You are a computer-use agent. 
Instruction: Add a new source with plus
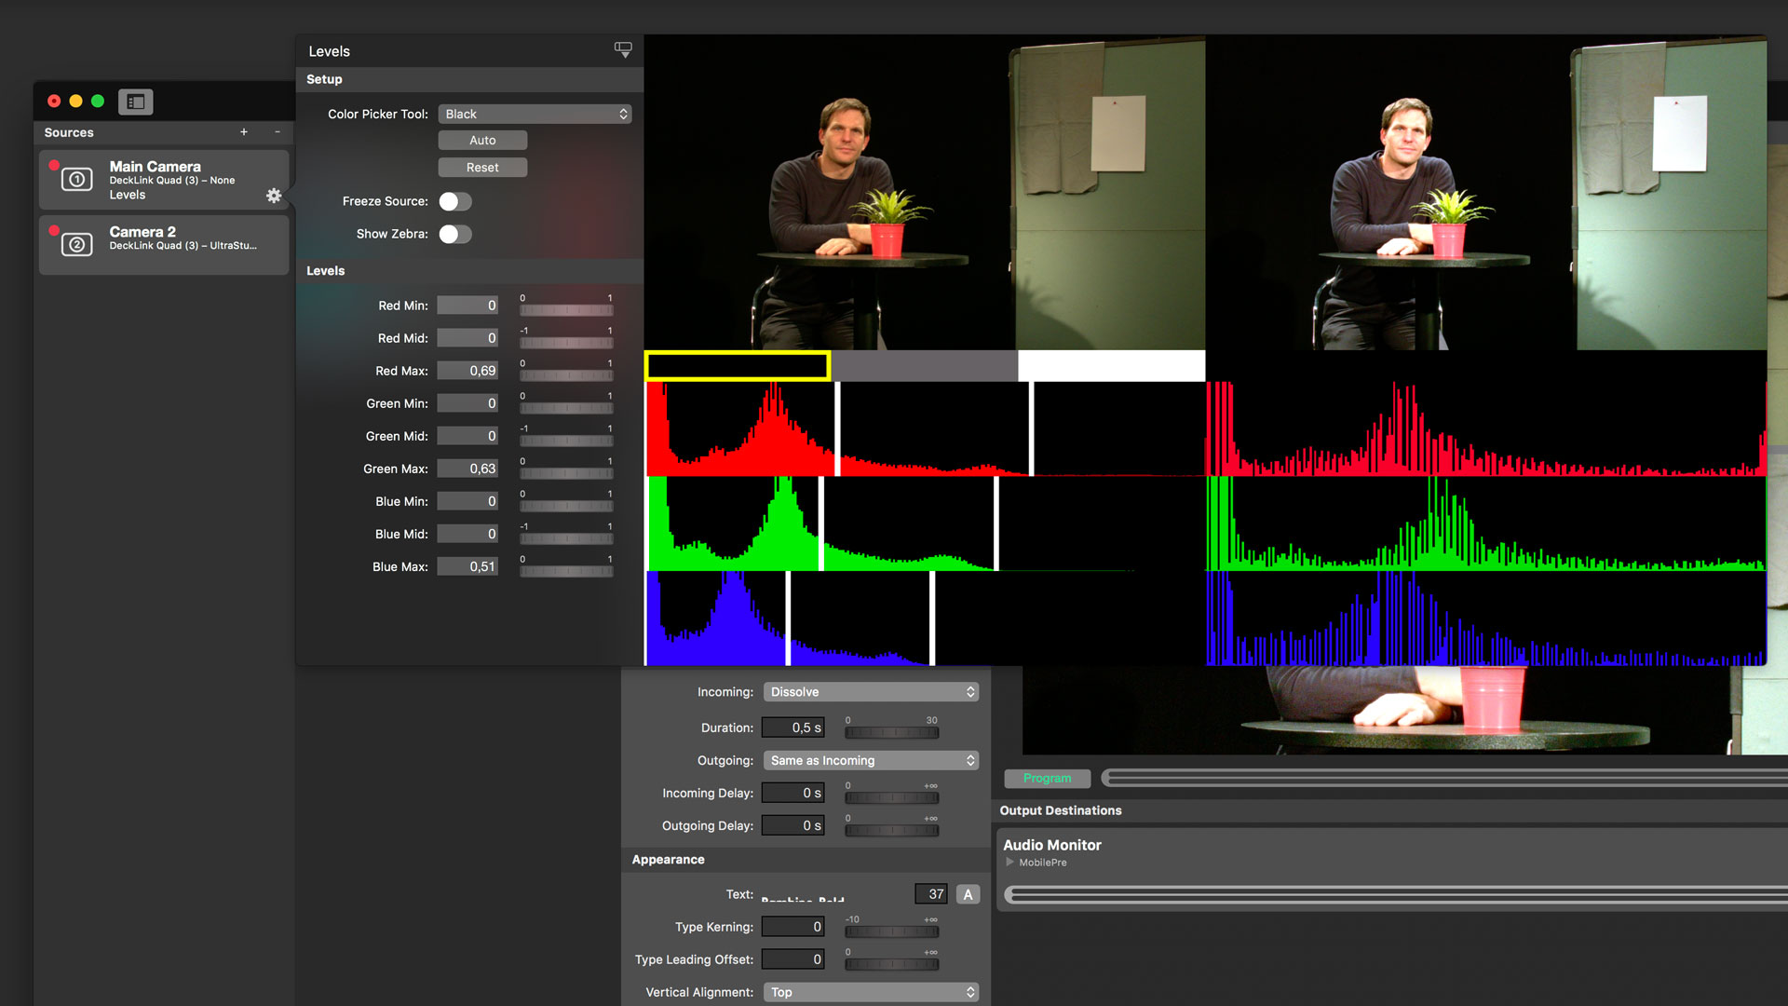[244, 132]
